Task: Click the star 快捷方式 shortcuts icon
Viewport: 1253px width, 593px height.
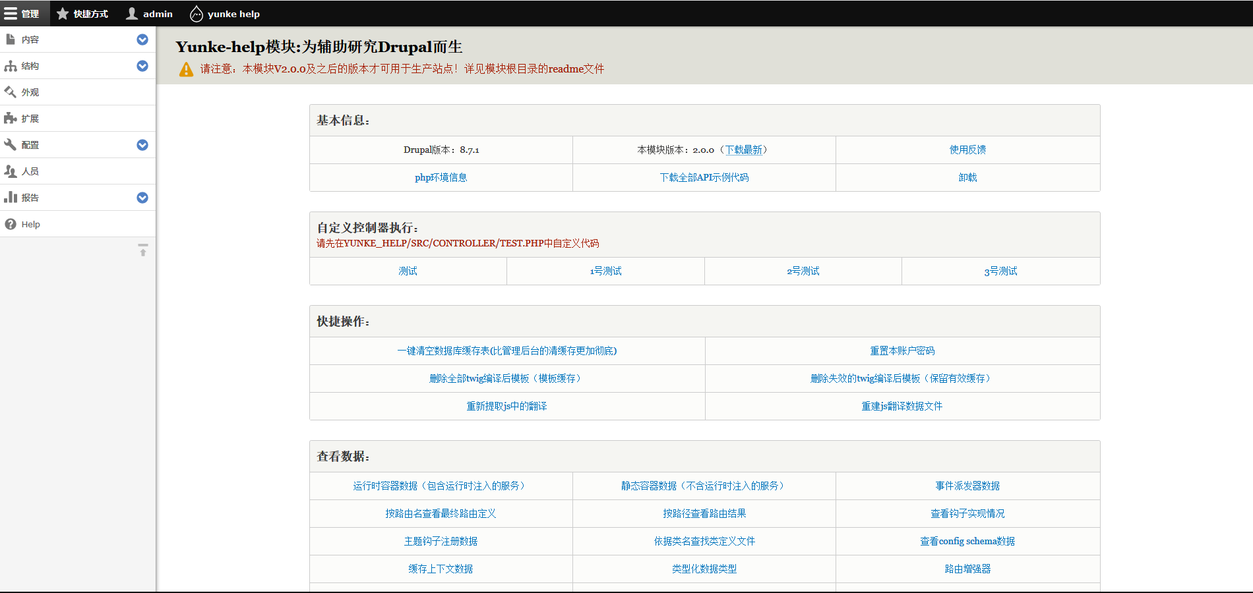Action: coord(63,13)
